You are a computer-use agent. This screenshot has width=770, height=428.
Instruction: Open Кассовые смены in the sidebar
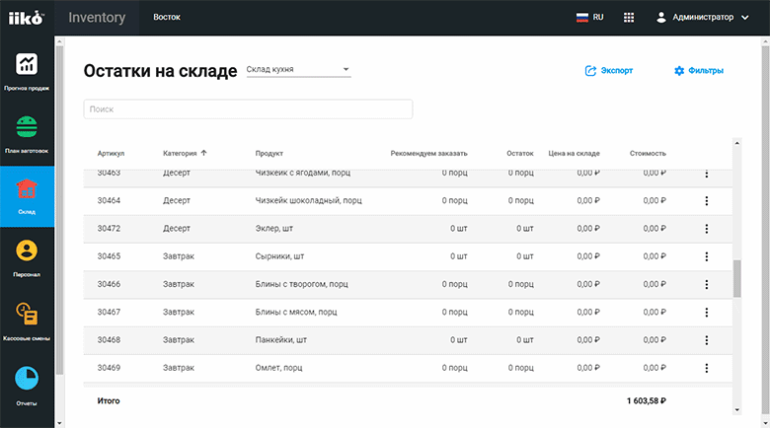coord(27,319)
